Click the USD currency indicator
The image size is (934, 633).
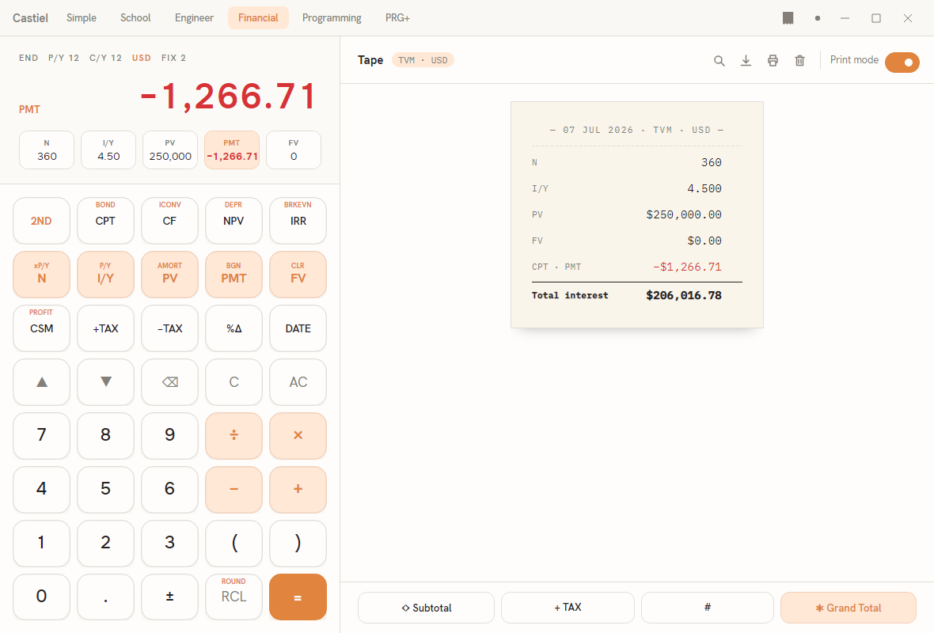pyautogui.click(x=141, y=58)
